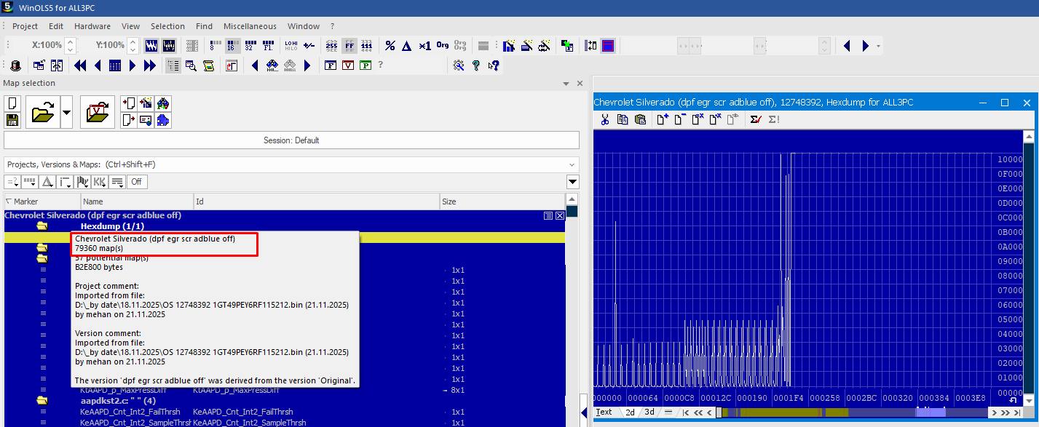Switch to the 3d view tab
Screen dimensions: 1039x427
point(649,412)
